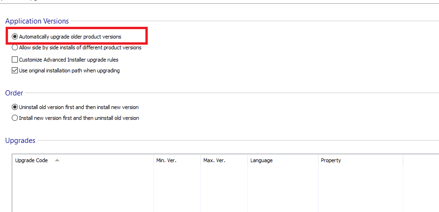Choose Allow side by side installs option
Screen dimensions: 439x212
[x=15, y=47]
